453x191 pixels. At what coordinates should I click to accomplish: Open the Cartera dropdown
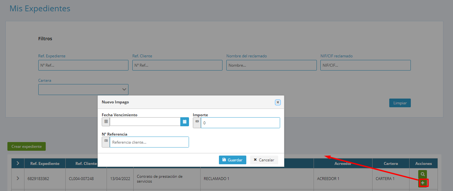click(83, 90)
